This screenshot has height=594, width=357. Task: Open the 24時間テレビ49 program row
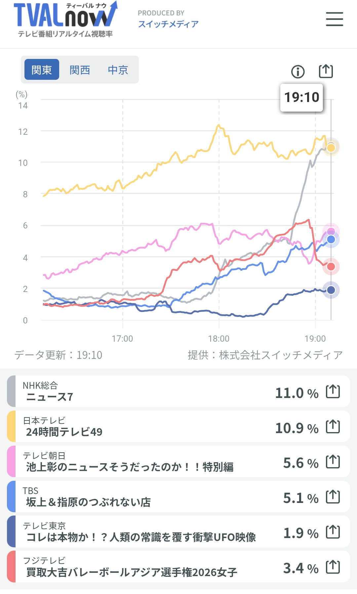pyautogui.click(x=178, y=426)
